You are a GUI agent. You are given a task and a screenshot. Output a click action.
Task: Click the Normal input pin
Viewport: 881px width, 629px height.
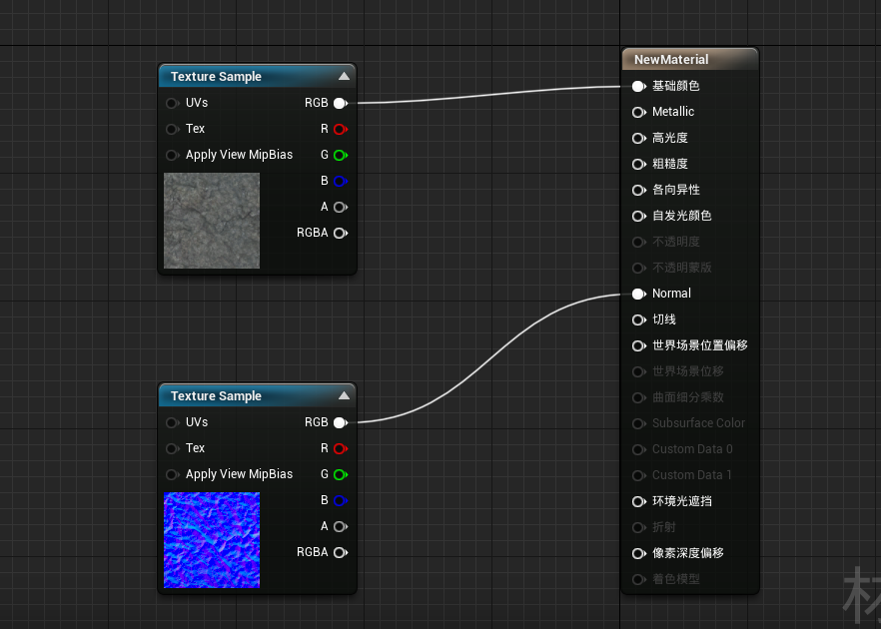click(639, 294)
